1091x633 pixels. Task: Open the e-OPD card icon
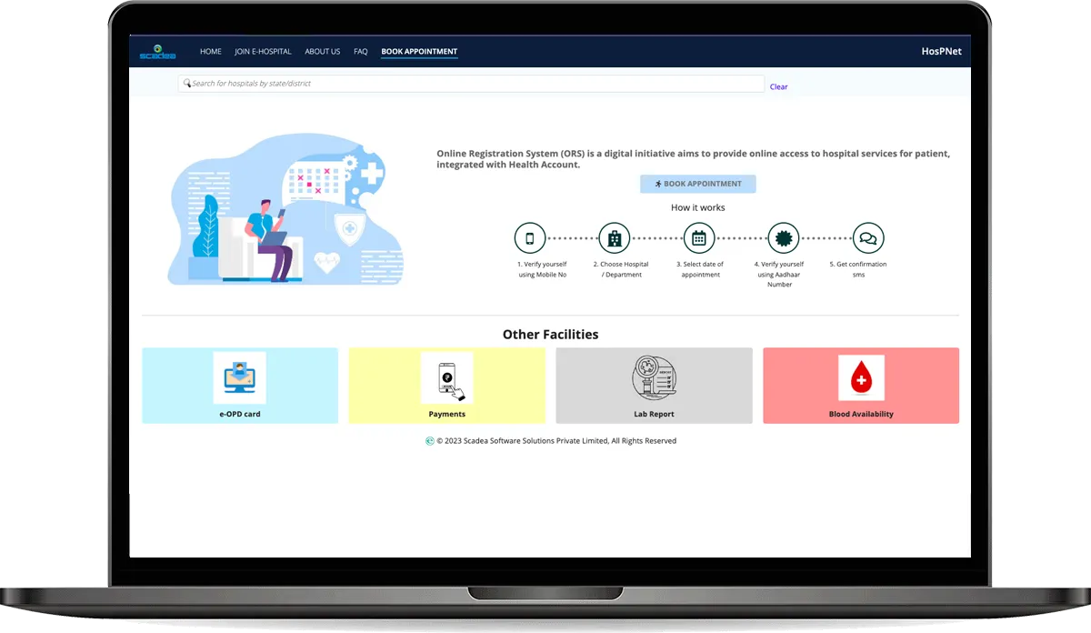[240, 377]
